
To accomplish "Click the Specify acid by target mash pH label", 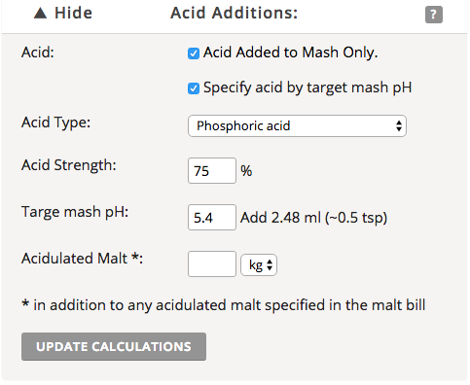I will click(307, 87).
